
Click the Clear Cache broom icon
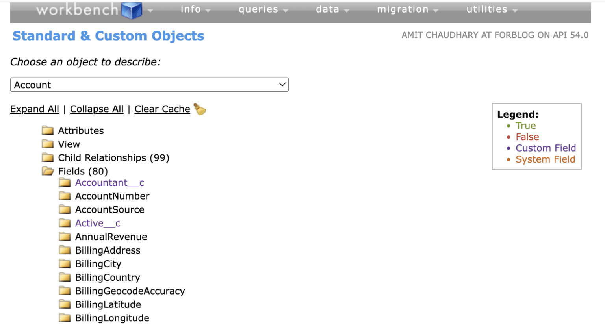coord(200,109)
